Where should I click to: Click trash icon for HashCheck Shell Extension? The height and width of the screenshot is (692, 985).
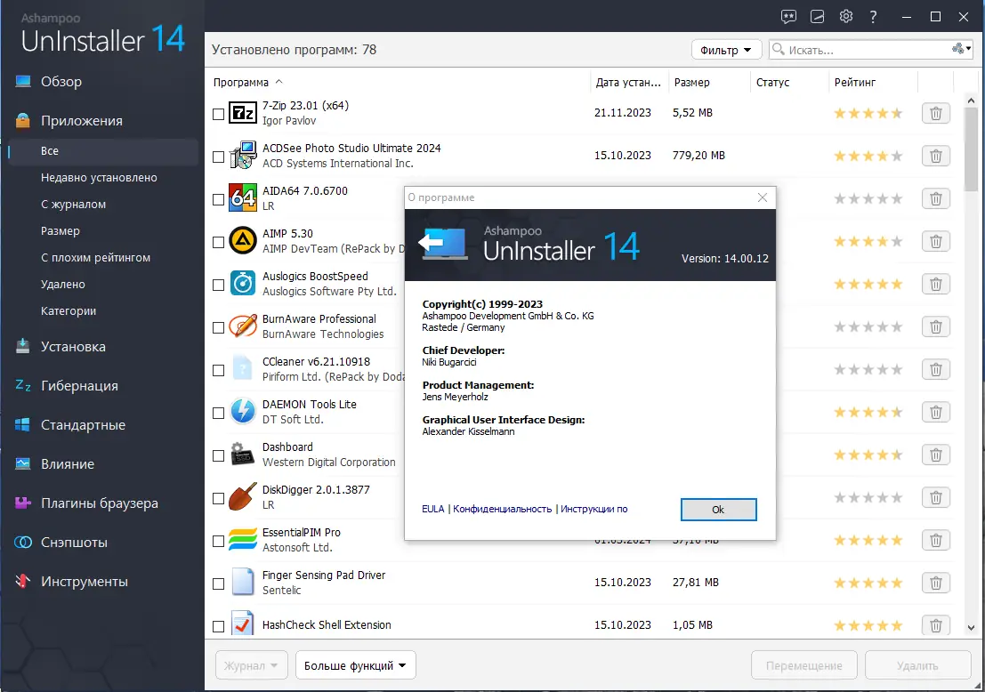[935, 625]
